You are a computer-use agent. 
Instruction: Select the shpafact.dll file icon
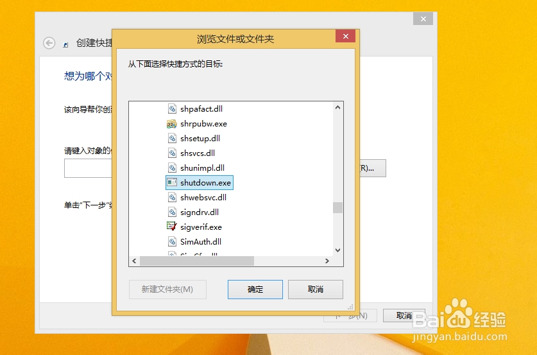click(x=172, y=109)
